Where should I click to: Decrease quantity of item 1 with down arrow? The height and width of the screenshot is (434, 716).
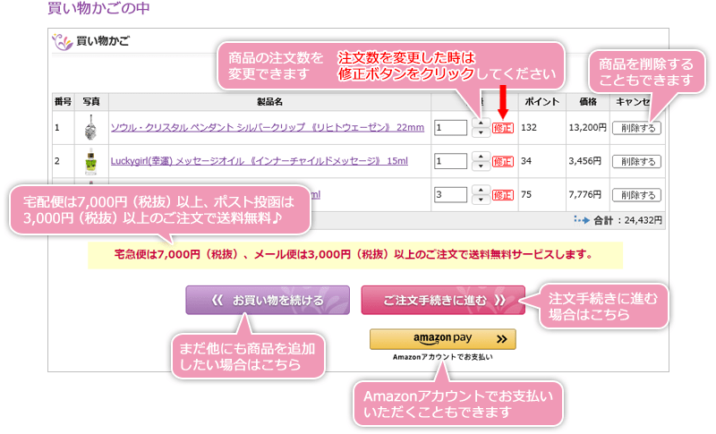coord(481,133)
